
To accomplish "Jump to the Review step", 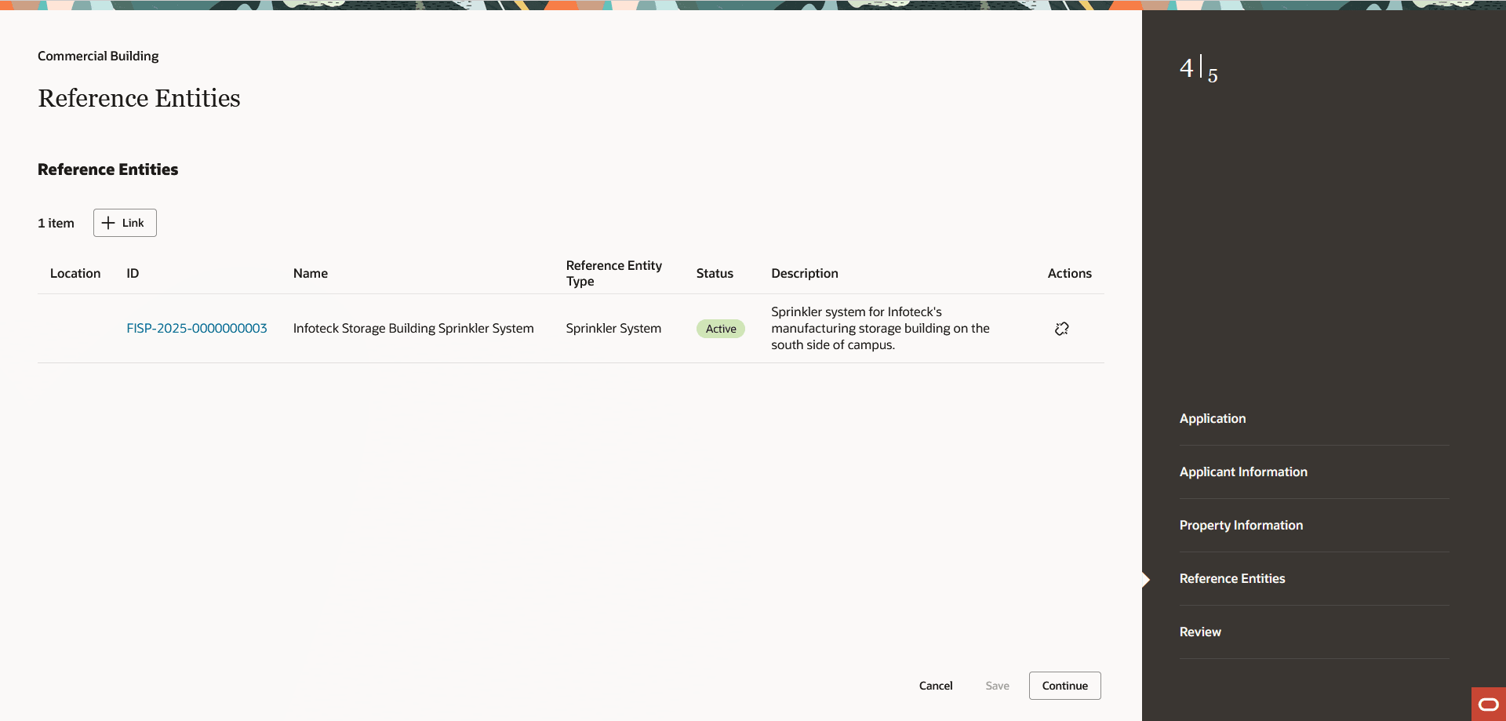I will [x=1200, y=632].
